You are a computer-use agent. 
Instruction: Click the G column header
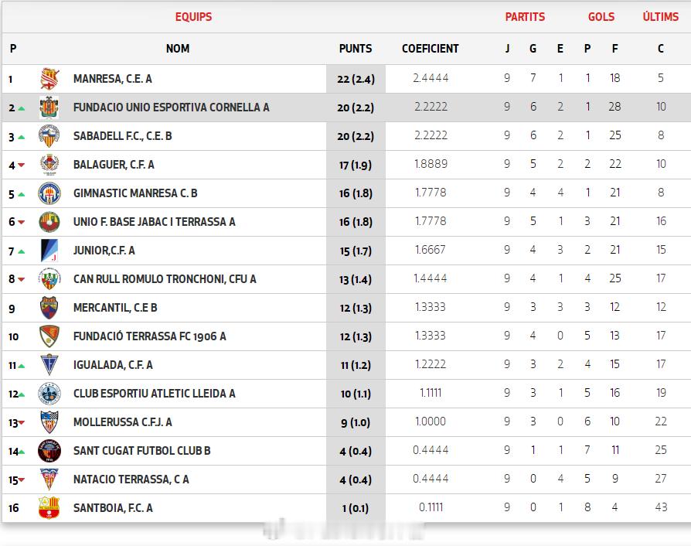(533, 49)
